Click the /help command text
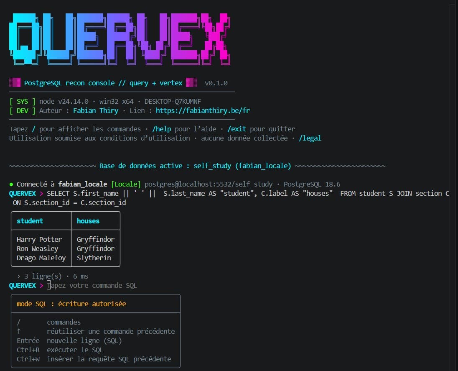This screenshot has height=371, width=458. pyautogui.click(x=162, y=129)
